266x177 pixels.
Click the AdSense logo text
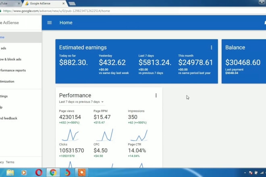(x=10, y=23)
